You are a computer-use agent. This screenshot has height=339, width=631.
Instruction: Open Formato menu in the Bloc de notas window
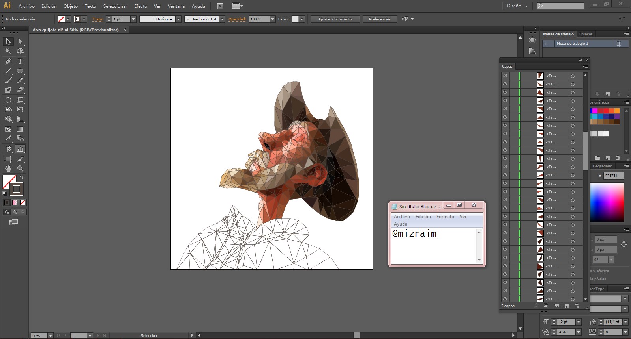tap(445, 217)
